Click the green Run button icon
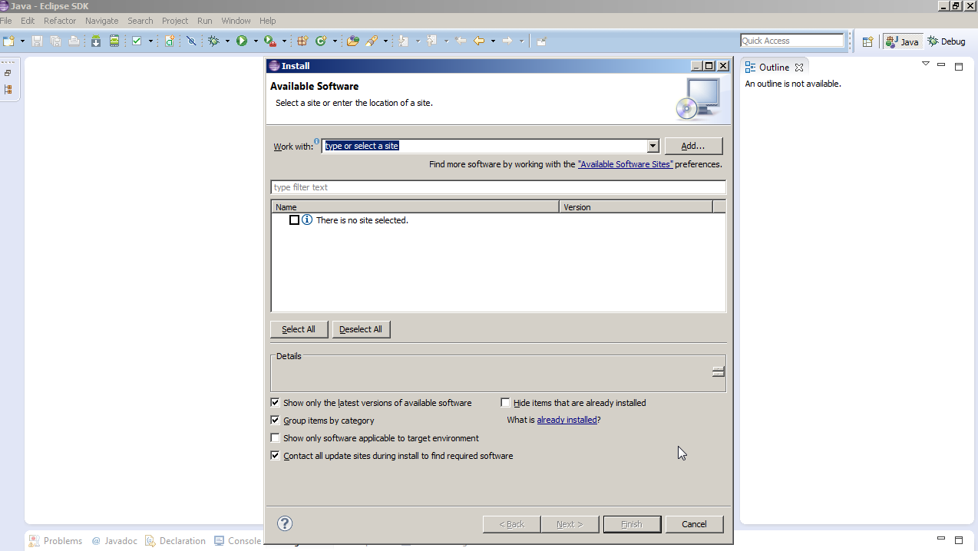978x551 pixels. tap(242, 41)
